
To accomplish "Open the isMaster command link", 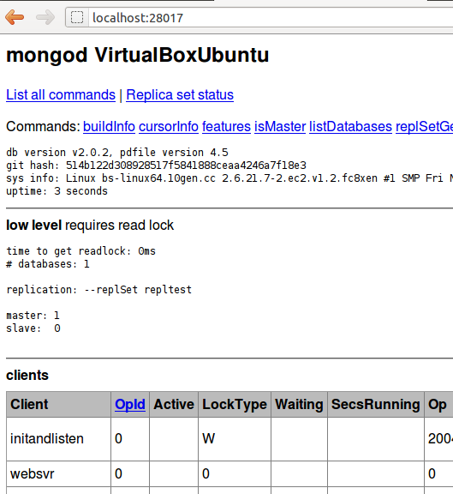I will point(280,127).
